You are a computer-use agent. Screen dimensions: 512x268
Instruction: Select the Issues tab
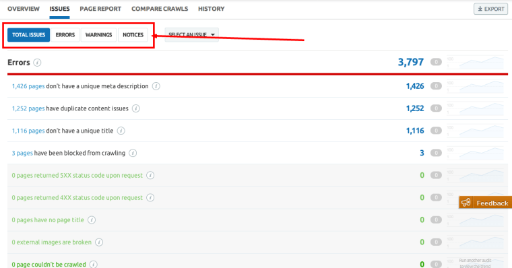pyautogui.click(x=59, y=9)
